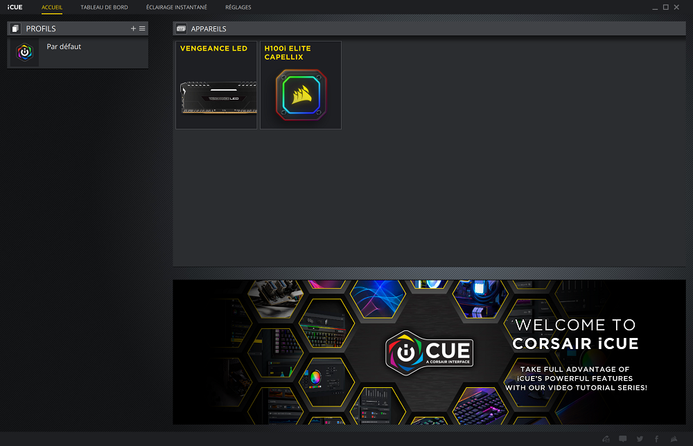This screenshot has width=693, height=446.
Task: Select the Vengeance LED device tile
Action: coord(216,85)
